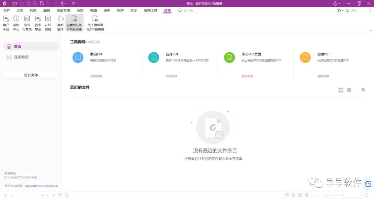Image resolution: width=374 pixels, height=199 pixels.
Task: Go to first page with double-left arrow
Action: 6,196
